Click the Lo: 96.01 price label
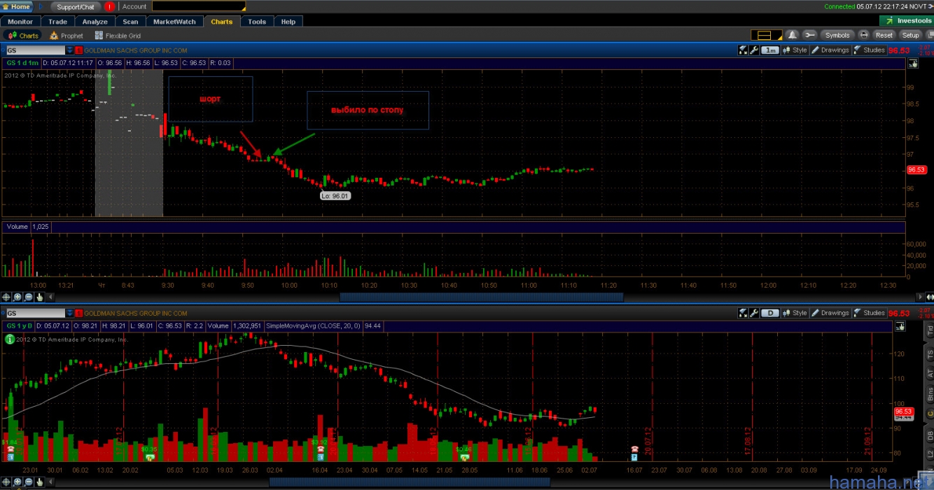934x490 pixels. [x=335, y=196]
